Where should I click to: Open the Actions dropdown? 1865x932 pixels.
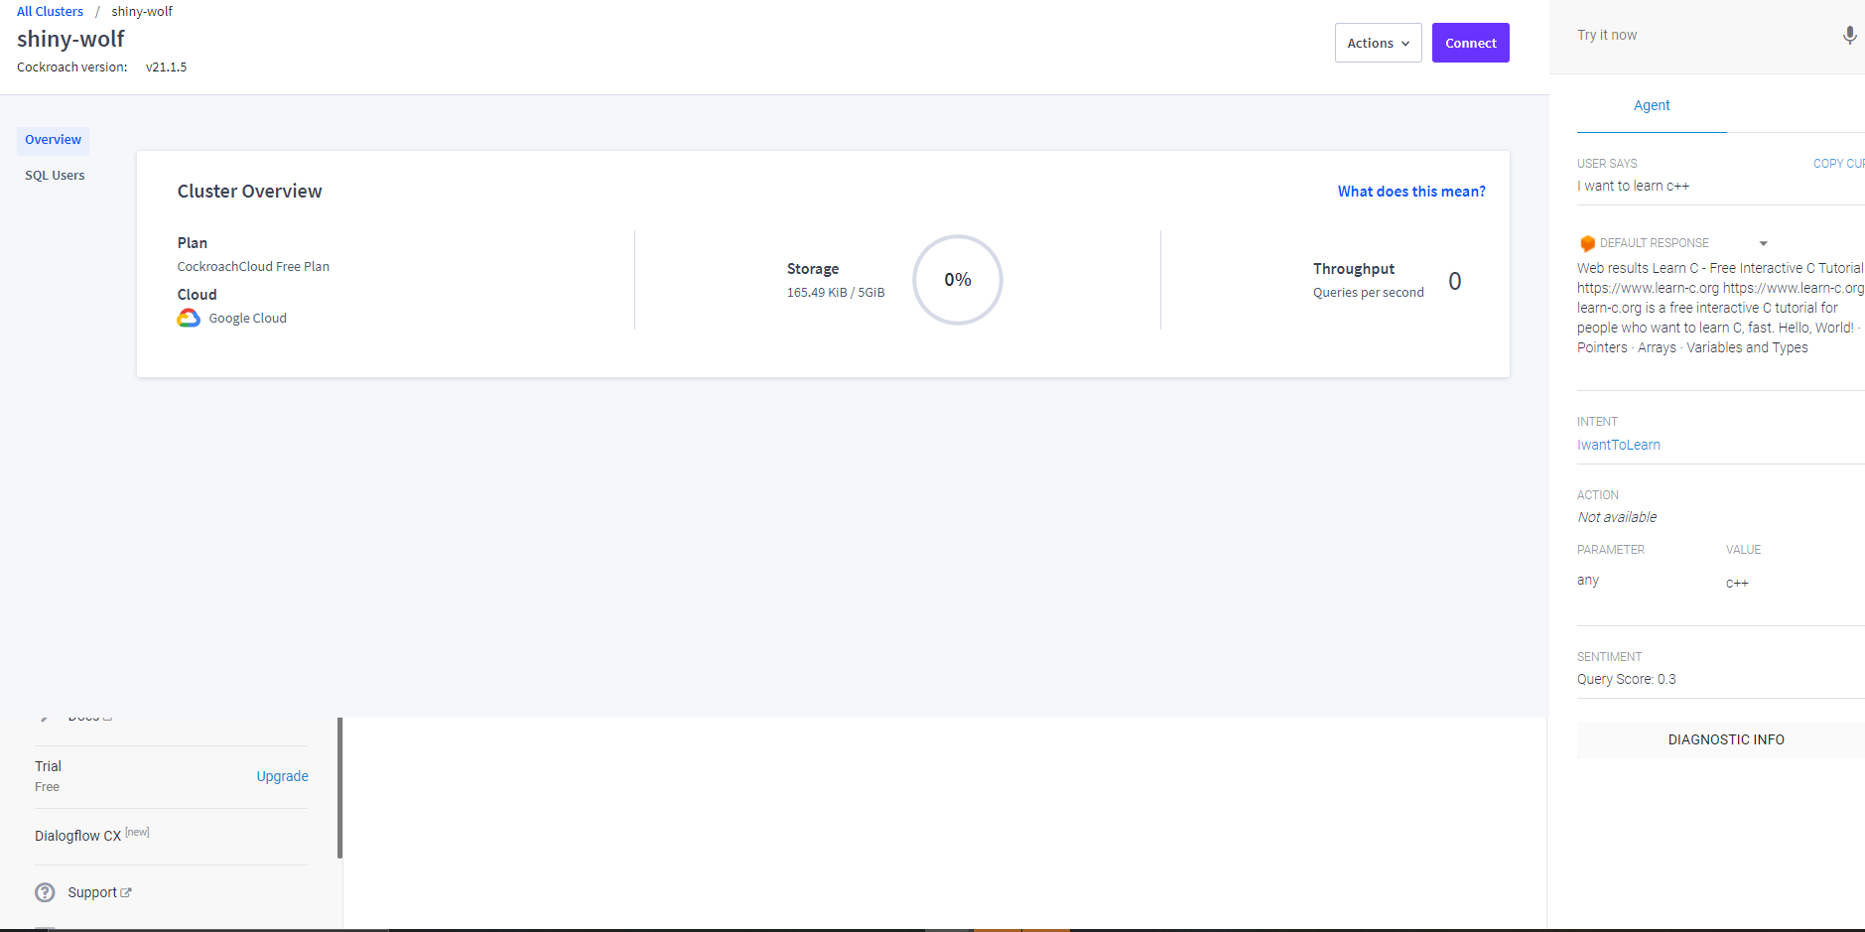[x=1378, y=43]
